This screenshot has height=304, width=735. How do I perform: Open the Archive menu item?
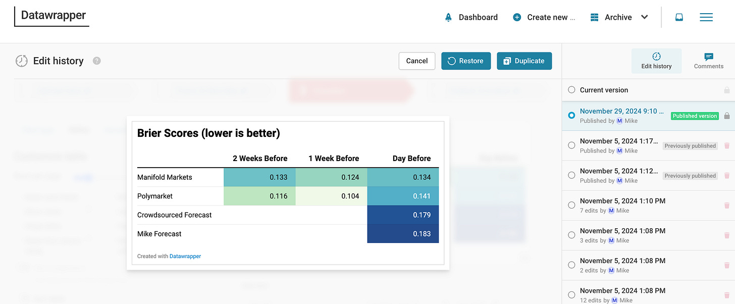(x=618, y=17)
